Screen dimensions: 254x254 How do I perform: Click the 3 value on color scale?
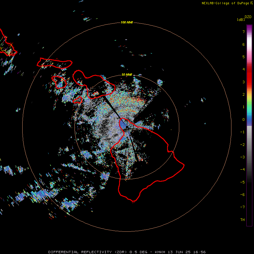click(244, 82)
